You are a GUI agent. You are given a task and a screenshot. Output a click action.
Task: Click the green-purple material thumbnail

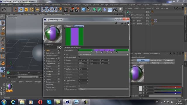tap(9, 88)
